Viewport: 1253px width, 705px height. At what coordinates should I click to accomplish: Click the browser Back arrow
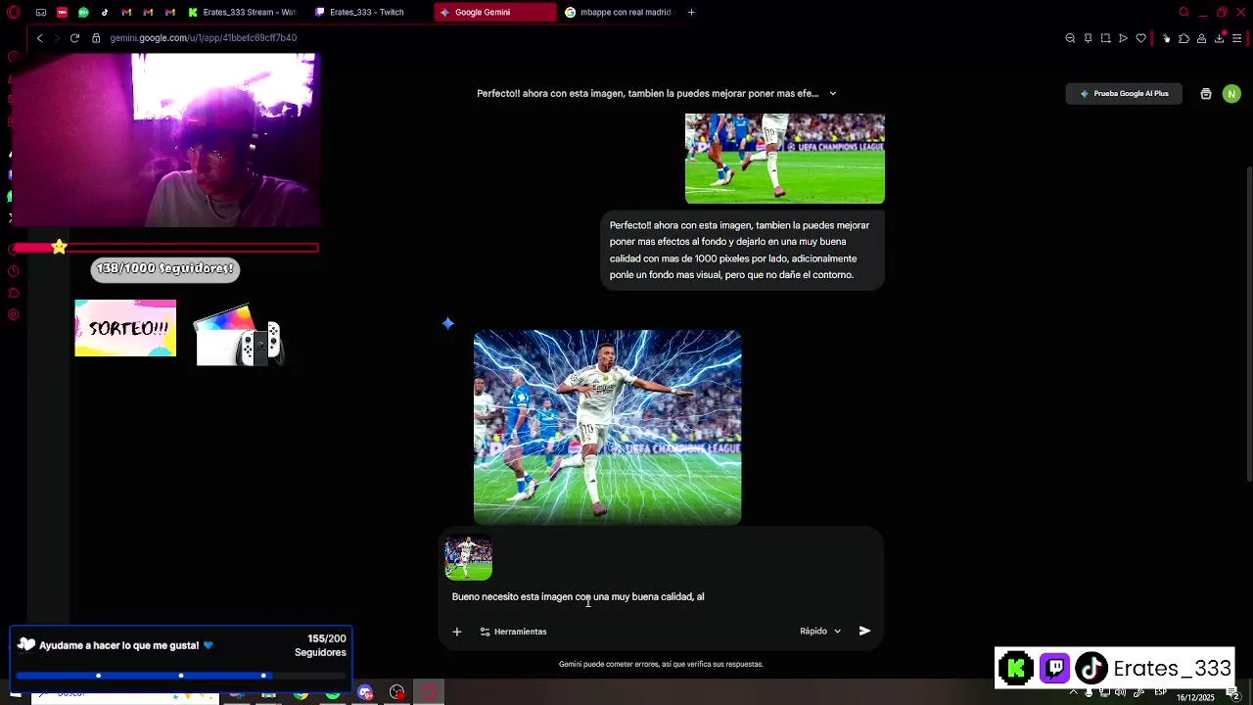coord(39,38)
